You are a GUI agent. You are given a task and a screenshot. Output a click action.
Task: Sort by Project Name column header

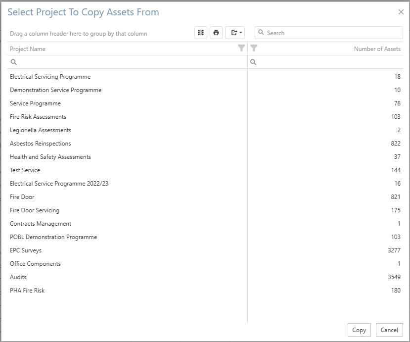point(28,49)
